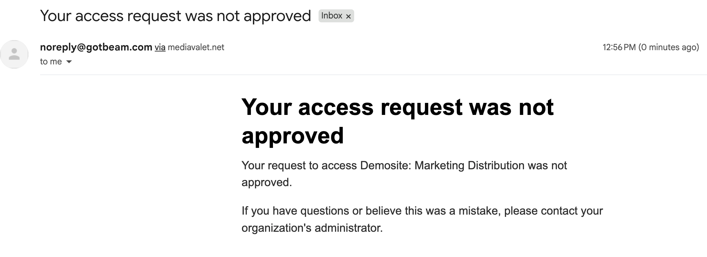Click the bold word "approved" in heading
The height and width of the screenshot is (257, 707).
293,136
